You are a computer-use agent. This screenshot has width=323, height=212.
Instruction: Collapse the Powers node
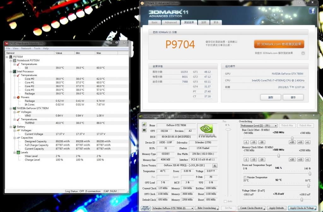click(15, 97)
